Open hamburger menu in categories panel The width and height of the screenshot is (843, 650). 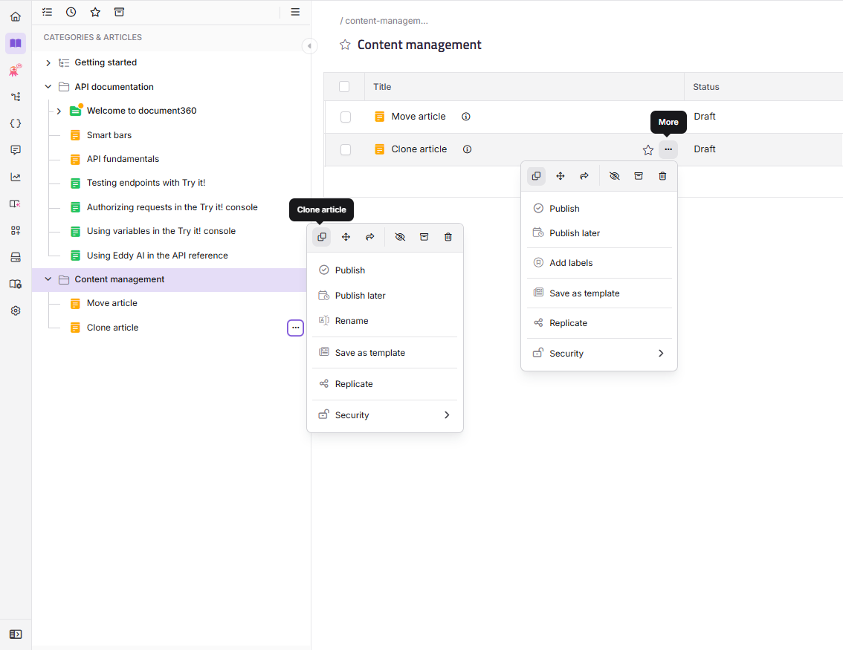(295, 12)
